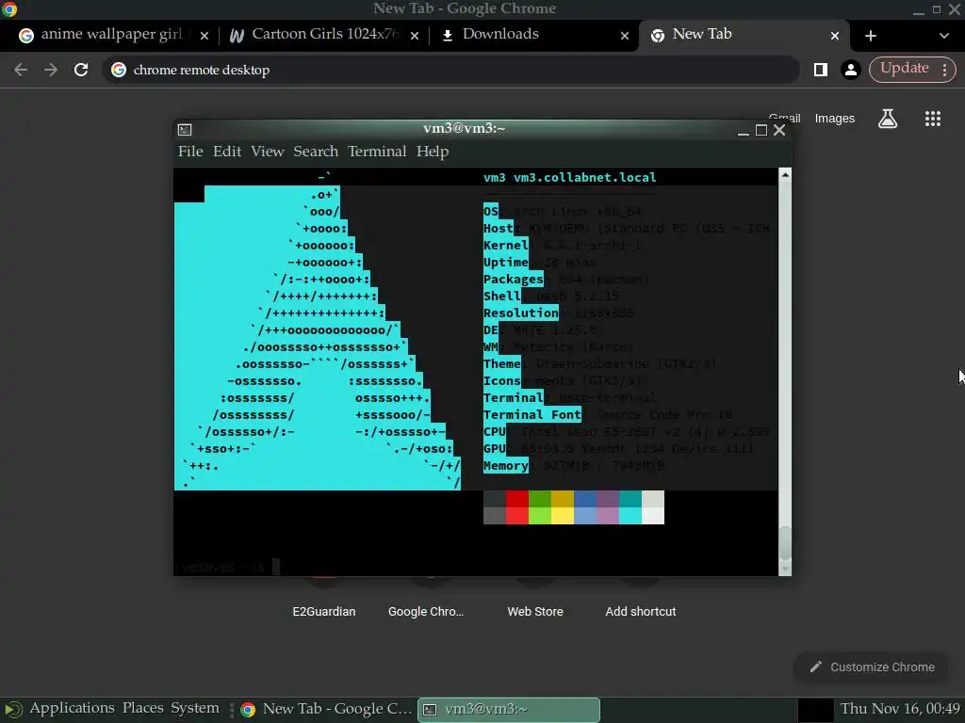
Task: Click the Memory label in neofetch
Action: coord(505,466)
